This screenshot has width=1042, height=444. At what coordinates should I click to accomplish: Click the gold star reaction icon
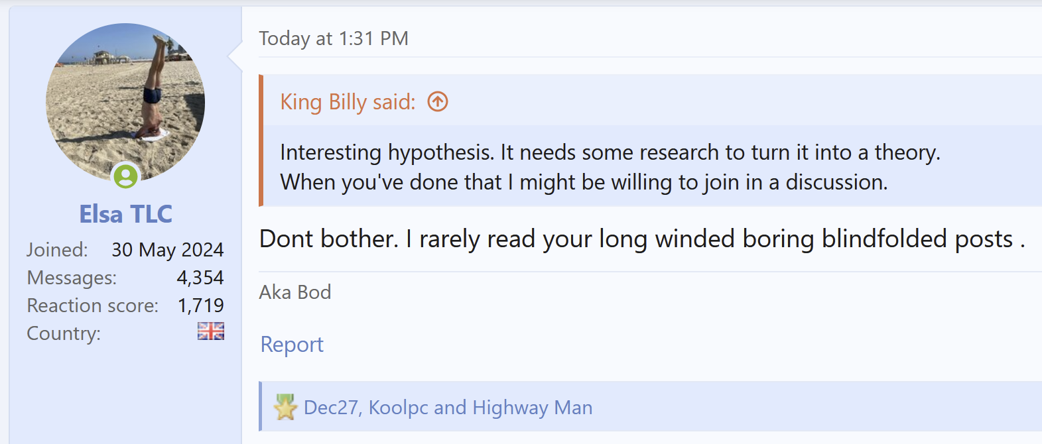point(285,407)
